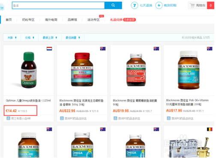
Task: Open the 海外电商 navigation tab
Action: point(51,20)
